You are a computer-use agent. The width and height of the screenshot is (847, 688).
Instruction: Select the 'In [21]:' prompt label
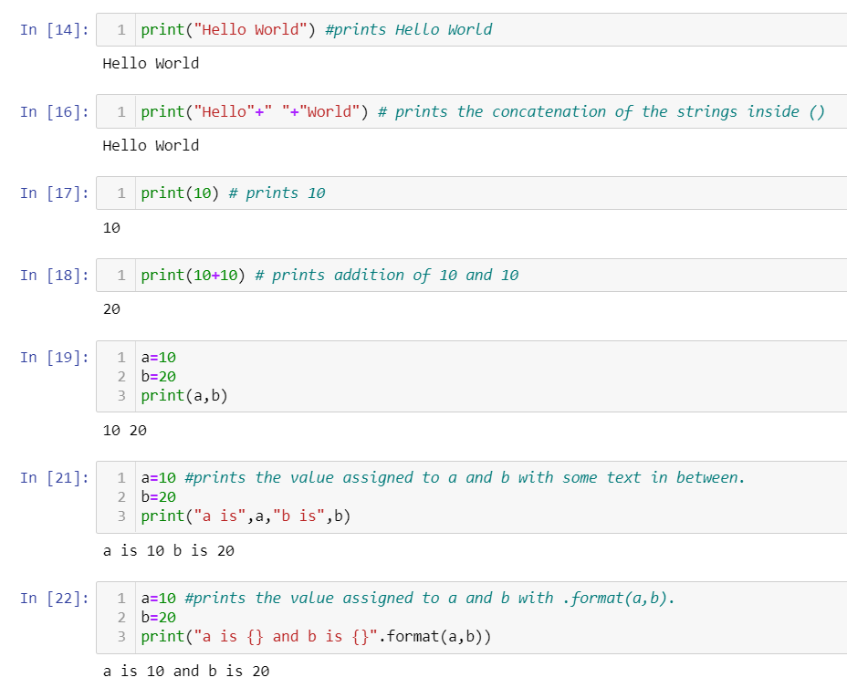[55, 478]
